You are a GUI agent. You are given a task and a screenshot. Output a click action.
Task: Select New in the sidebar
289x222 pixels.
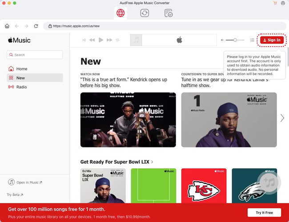coord(35,78)
